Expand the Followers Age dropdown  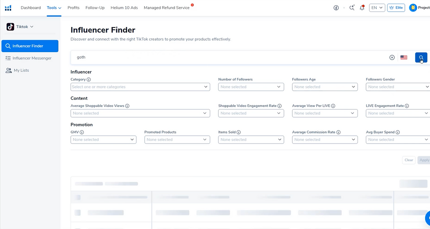point(325,87)
